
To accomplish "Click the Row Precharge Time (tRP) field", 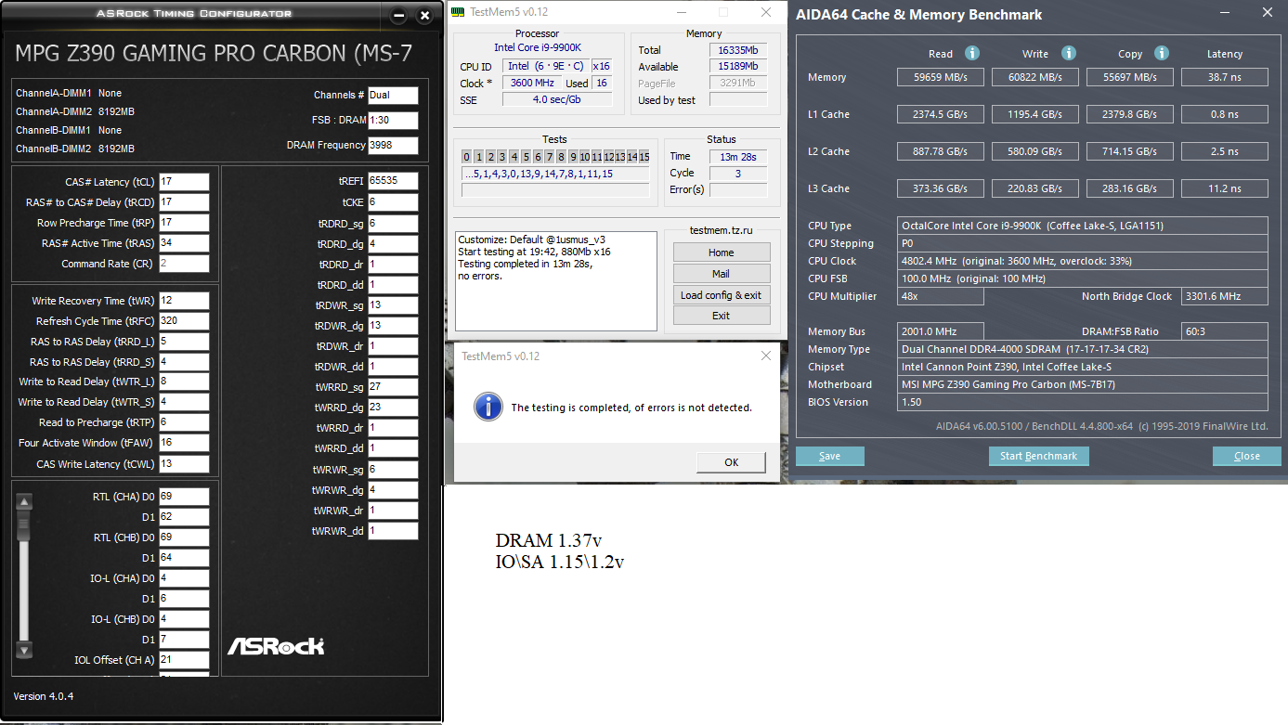I will pyautogui.click(x=184, y=223).
